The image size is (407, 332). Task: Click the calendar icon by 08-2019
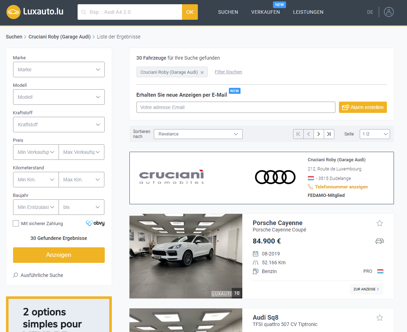256,254
